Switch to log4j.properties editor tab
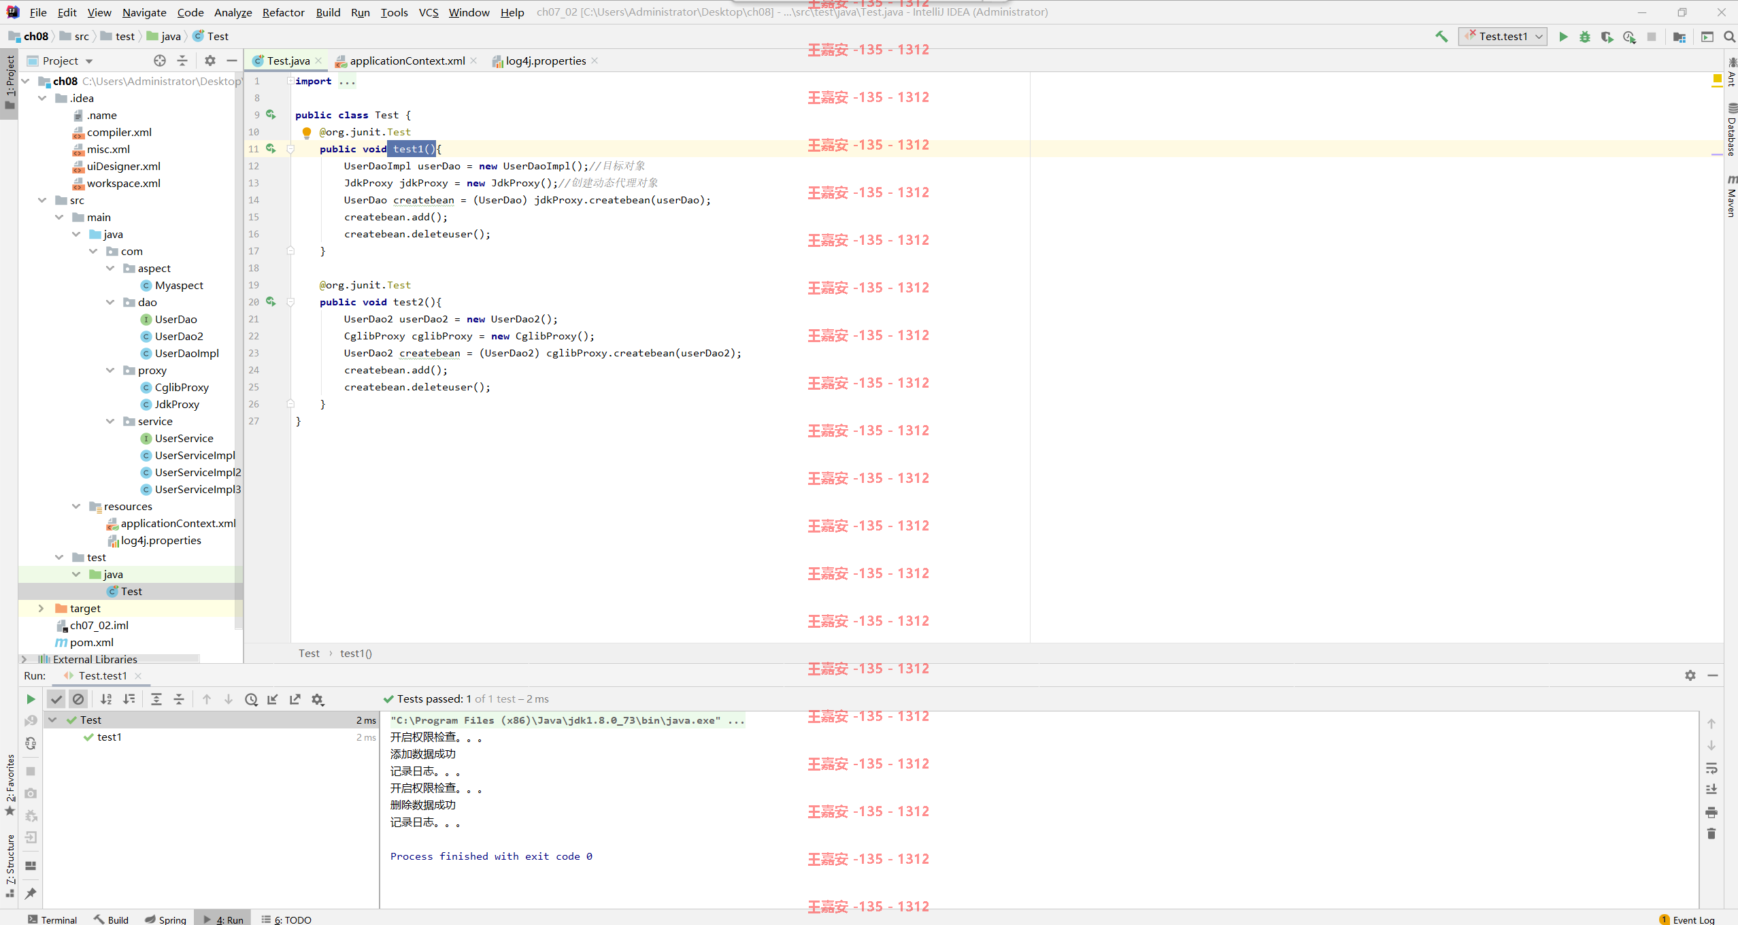This screenshot has height=925, width=1738. [x=546, y=61]
